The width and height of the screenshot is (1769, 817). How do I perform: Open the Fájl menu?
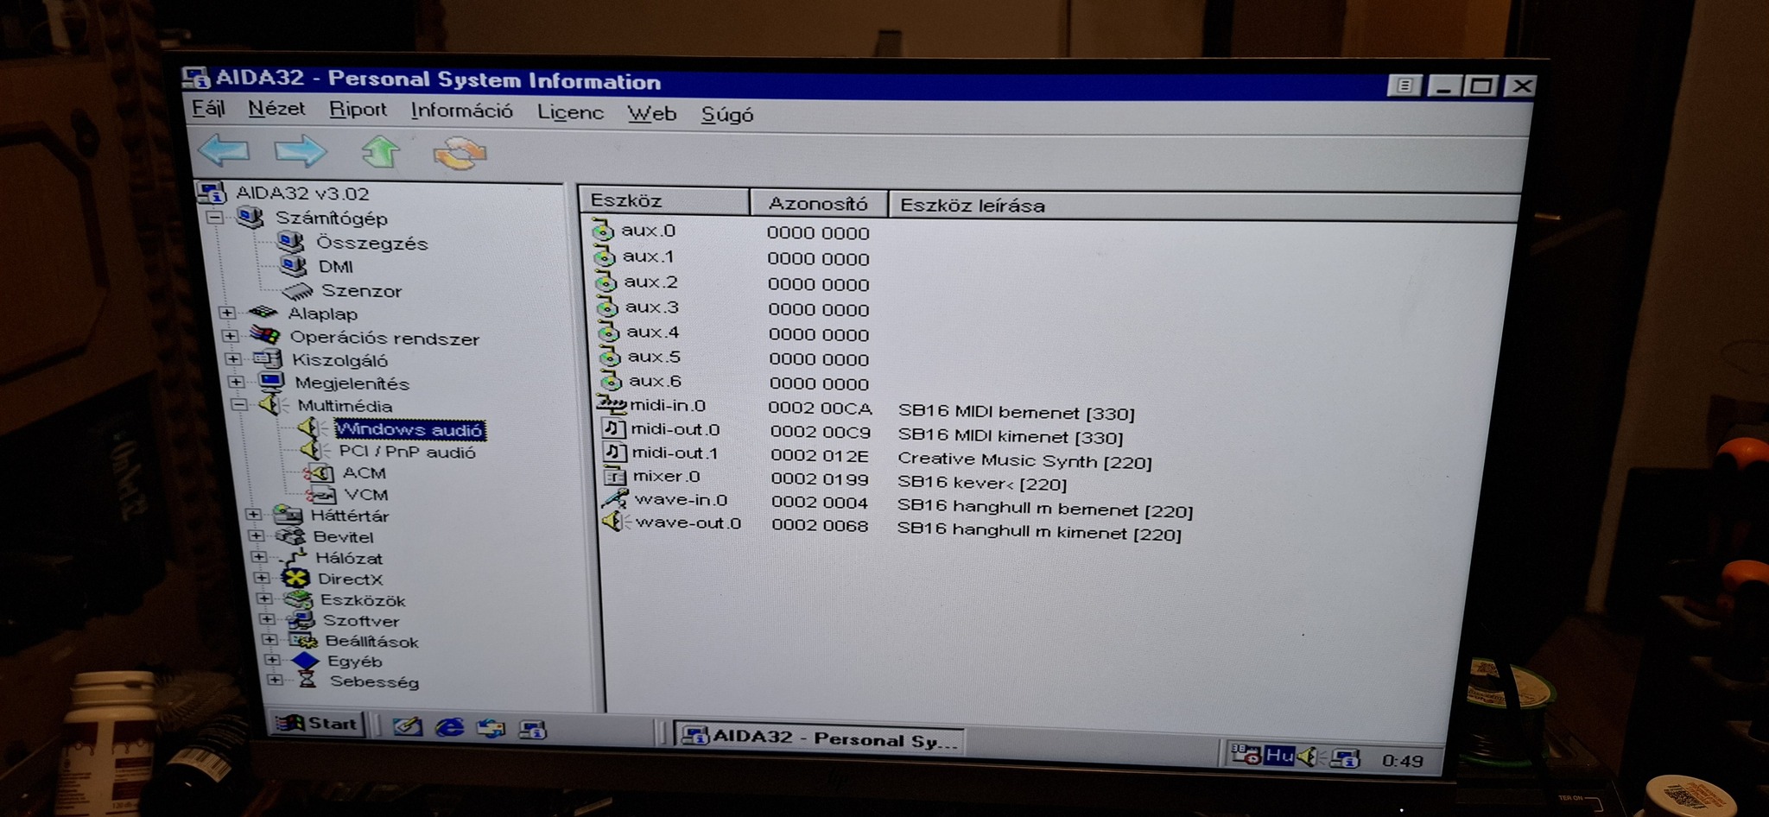[208, 108]
